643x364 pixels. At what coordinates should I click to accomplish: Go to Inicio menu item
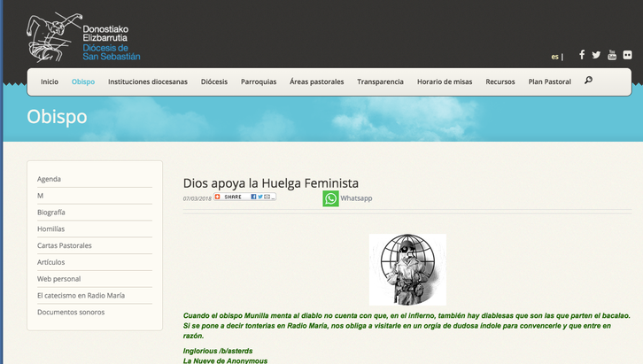pyautogui.click(x=50, y=81)
